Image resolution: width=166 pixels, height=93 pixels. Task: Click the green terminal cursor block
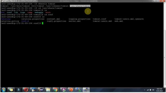click(x=43, y=23)
